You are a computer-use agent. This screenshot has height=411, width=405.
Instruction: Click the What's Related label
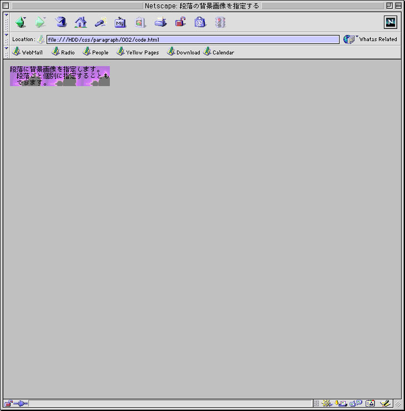click(x=378, y=39)
